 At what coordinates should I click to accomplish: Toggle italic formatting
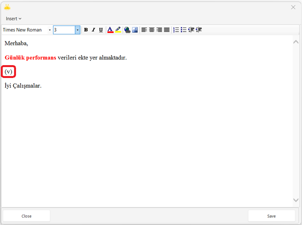click(93, 30)
